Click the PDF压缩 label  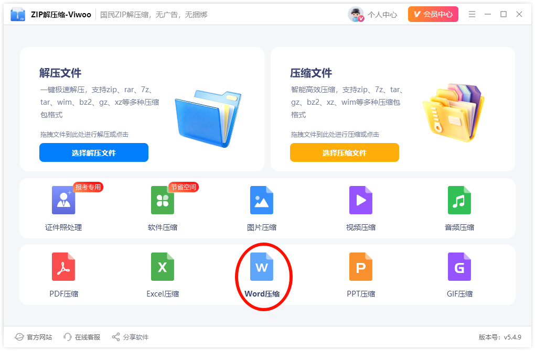(64, 294)
